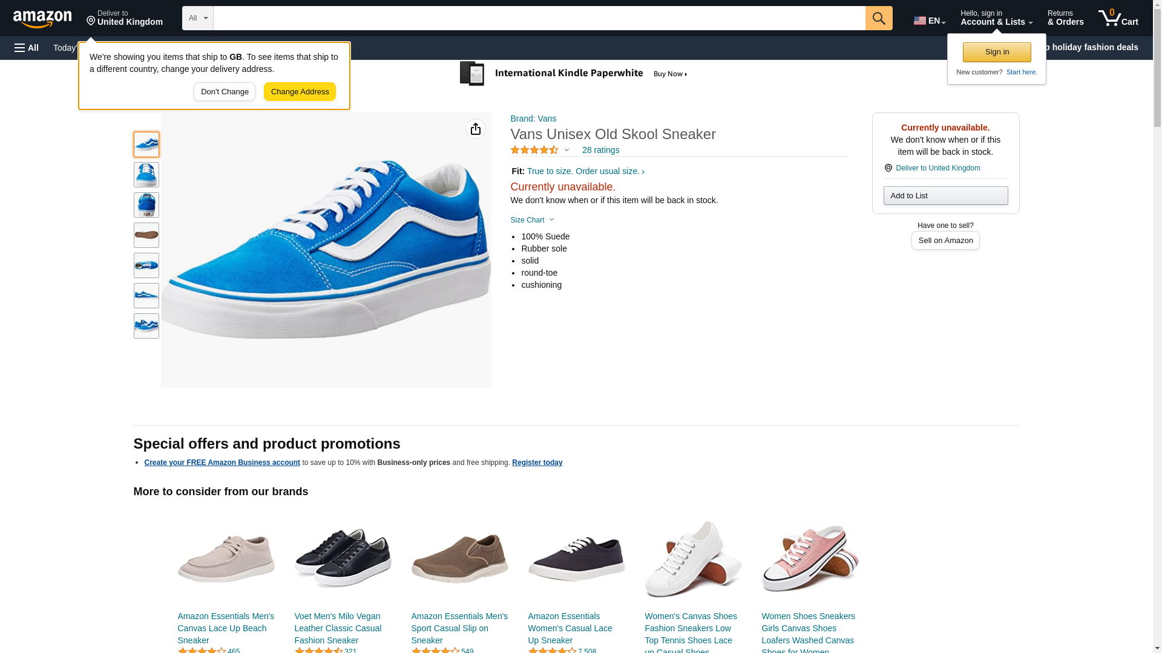The image size is (1162, 653).
Task: Select second blue sneaker thumbnail
Action: pos(146,175)
